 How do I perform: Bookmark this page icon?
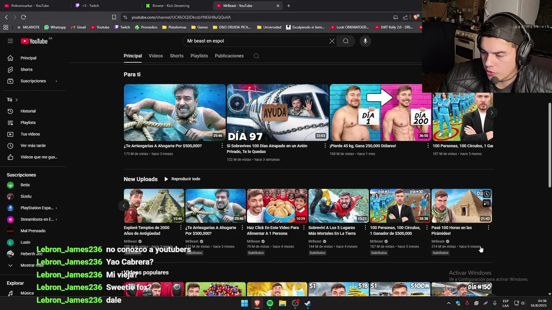tap(114, 17)
